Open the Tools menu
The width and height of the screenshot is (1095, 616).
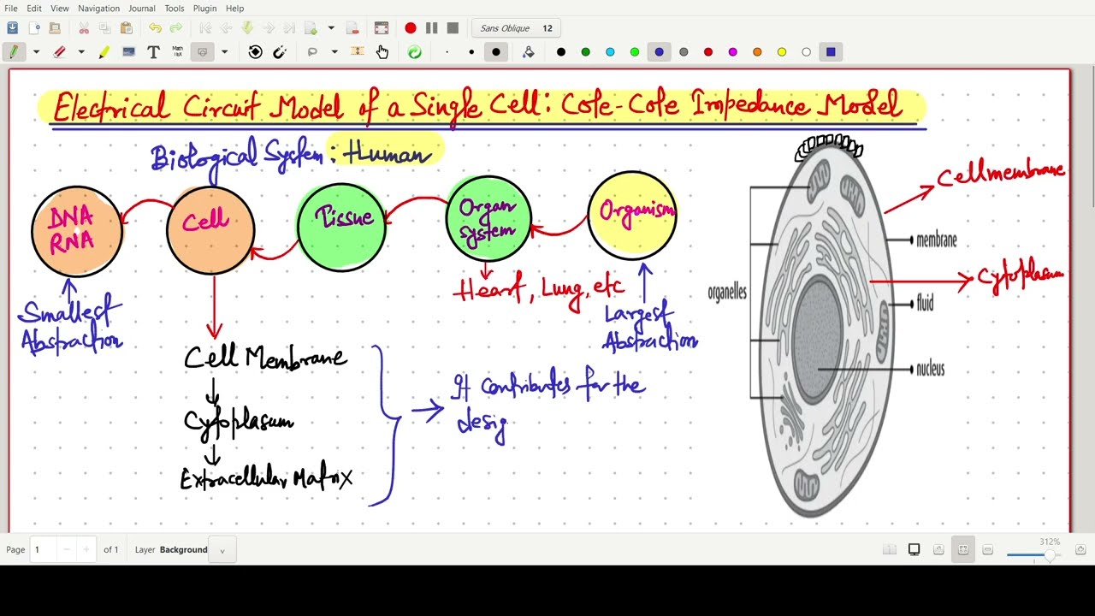pyautogui.click(x=175, y=9)
